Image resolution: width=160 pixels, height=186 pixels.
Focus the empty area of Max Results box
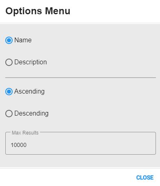point(91,145)
